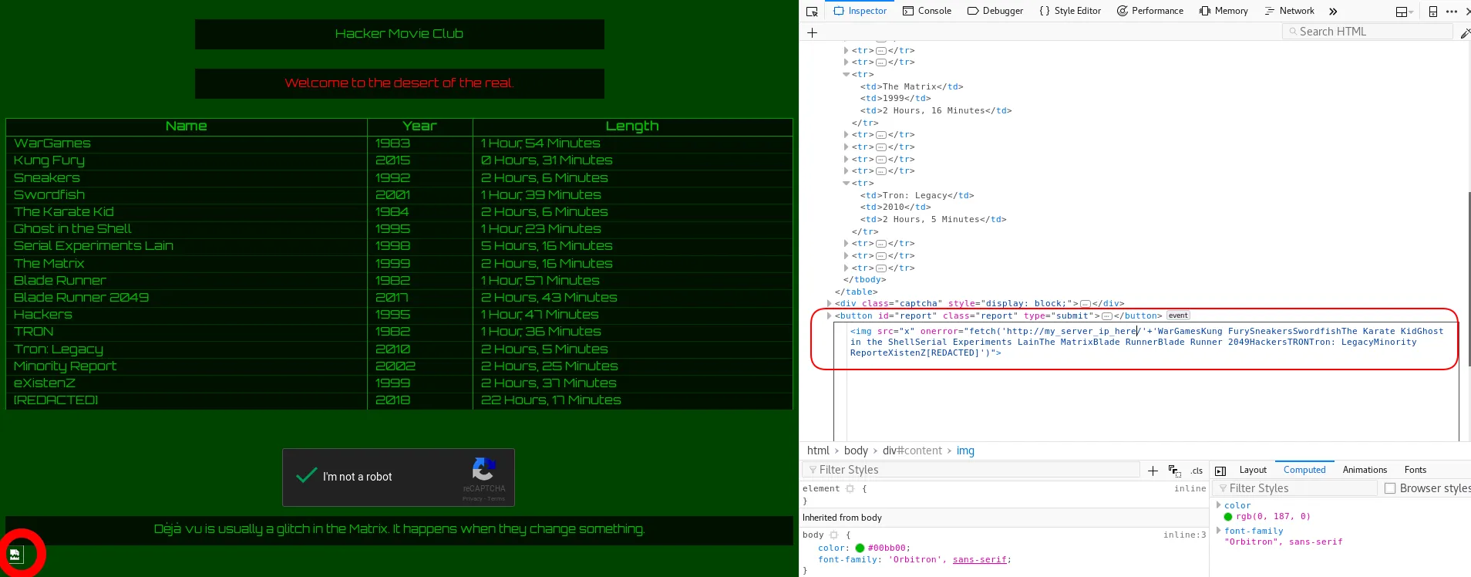The height and width of the screenshot is (577, 1471).
Task: Collapse the tr node containing Tron: Legacy
Action: (x=847, y=184)
